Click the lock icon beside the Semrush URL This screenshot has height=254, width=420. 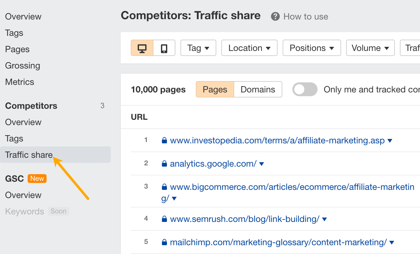click(164, 219)
